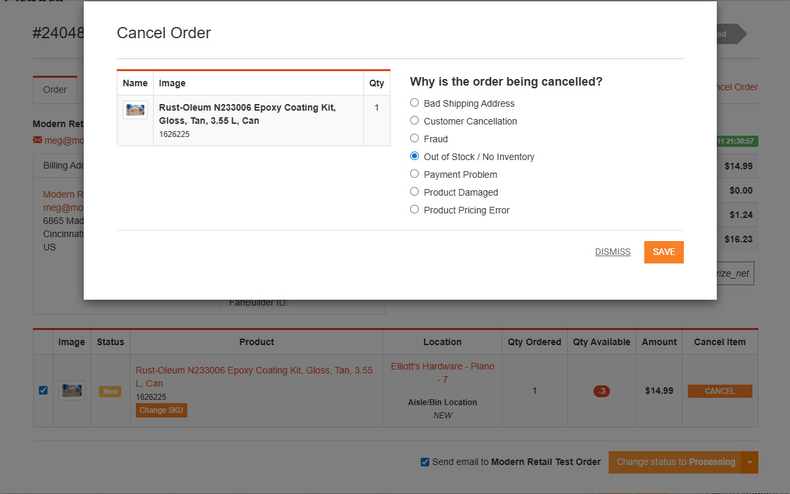
Task: Click the -3 quantity available badge
Action: click(601, 391)
